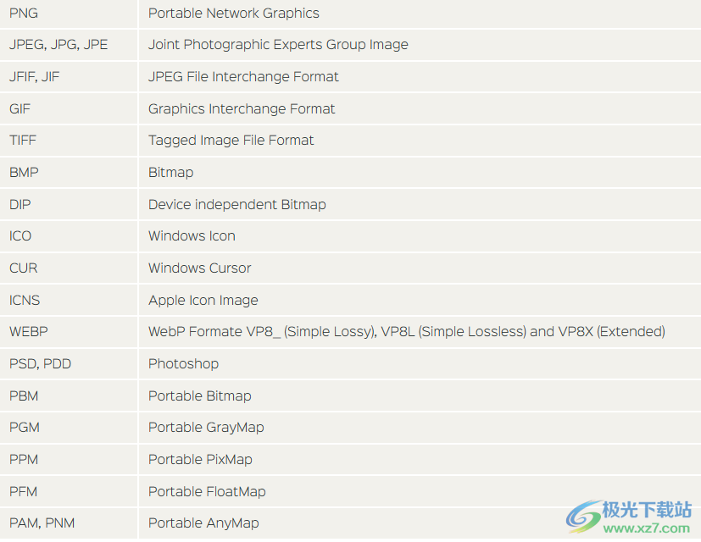Click the JFIF, JIF format cell

pyautogui.click(x=69, y=77)
